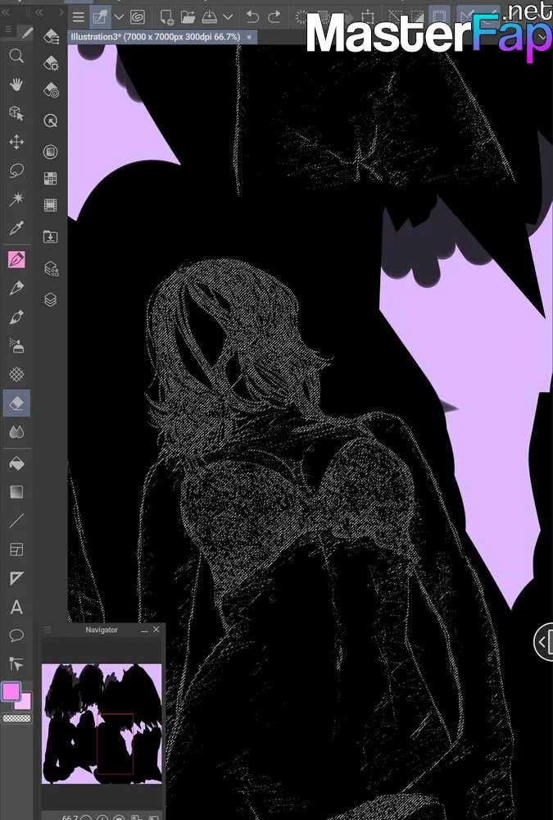Viewport: 553px width, 820px height.
Task: Expand the dropdown next to edit mode button
Action: point(119,16)
